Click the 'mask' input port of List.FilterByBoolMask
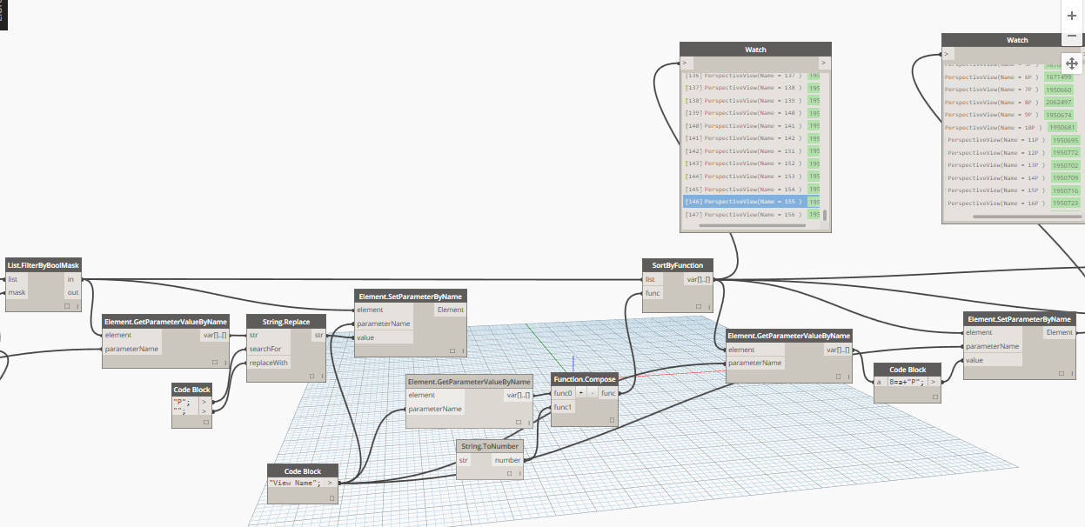Screen dimensions: 1085x527 [16, 293]
